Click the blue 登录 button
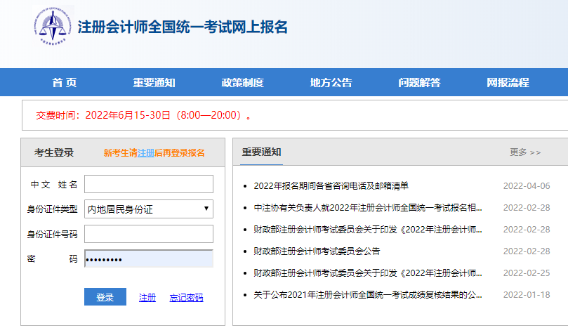This screenshot has height=328, width=568. (105, 297)
